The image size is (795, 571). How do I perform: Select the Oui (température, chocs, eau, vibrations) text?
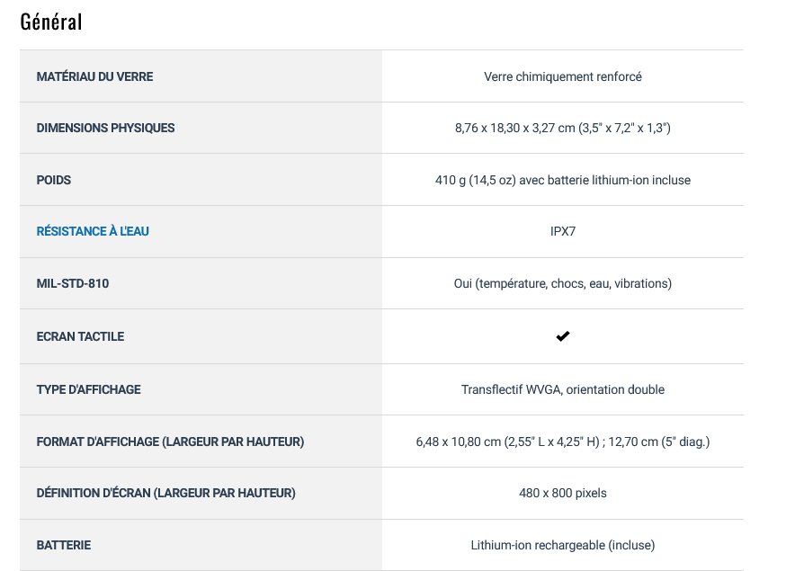coord(563,283)
